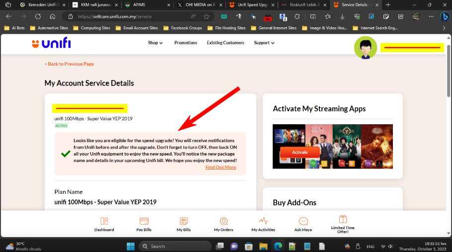
Task: Open browser Settings and more menu
Action: (x=431, y=16)
